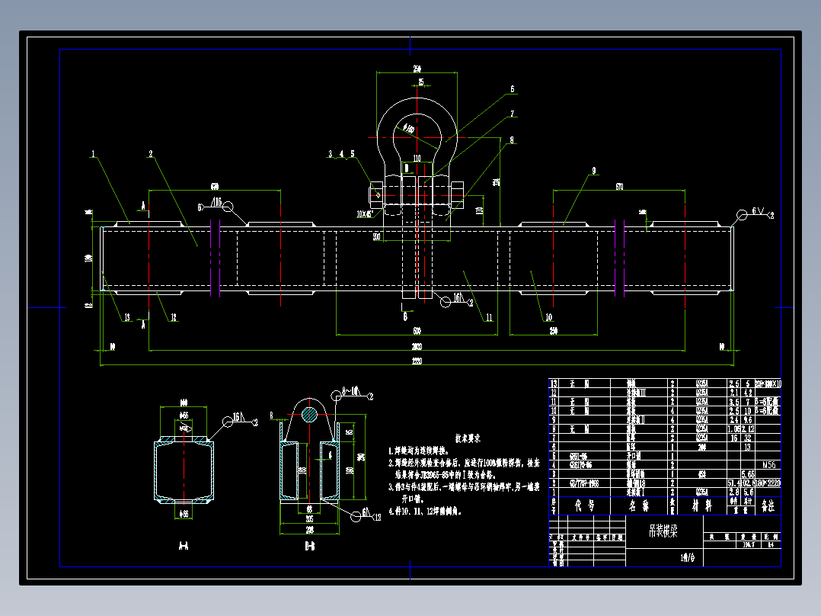Select part callout number 6 near shackle
Screen dimensions: 821x616
tap(512, 89)
